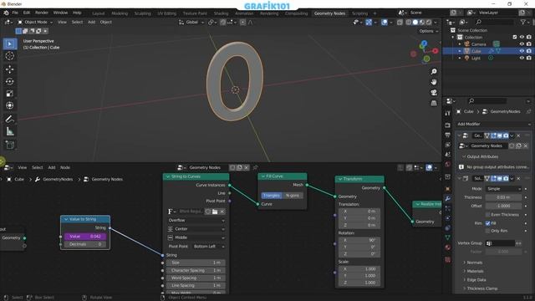Open font folder in String to Curves
Screen dimensions: 535x301
pos(215,212)
